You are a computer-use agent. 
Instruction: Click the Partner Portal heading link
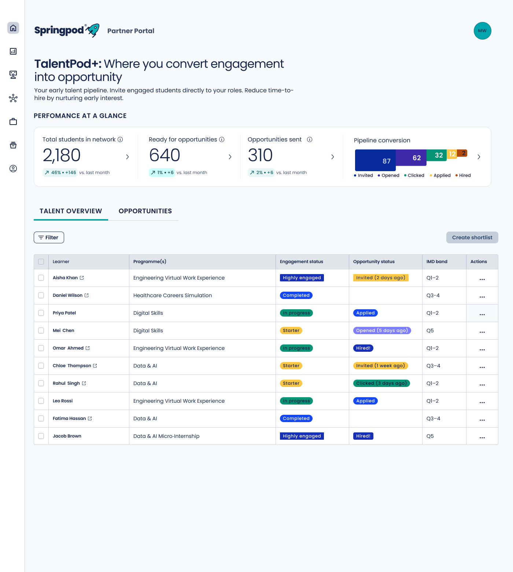pos(131,31)
